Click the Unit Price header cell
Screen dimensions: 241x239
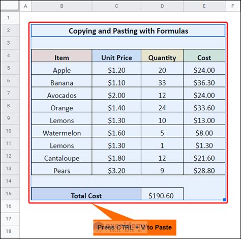click(116, 55)
